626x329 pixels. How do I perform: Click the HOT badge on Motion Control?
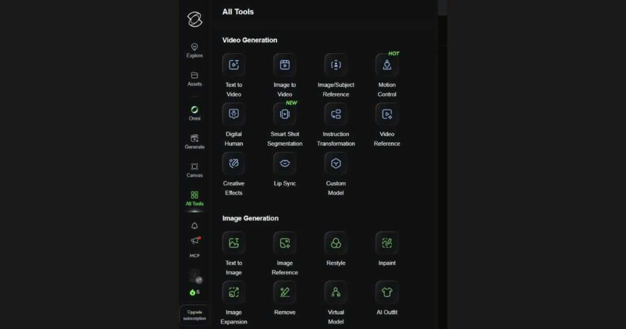(394, 53)
